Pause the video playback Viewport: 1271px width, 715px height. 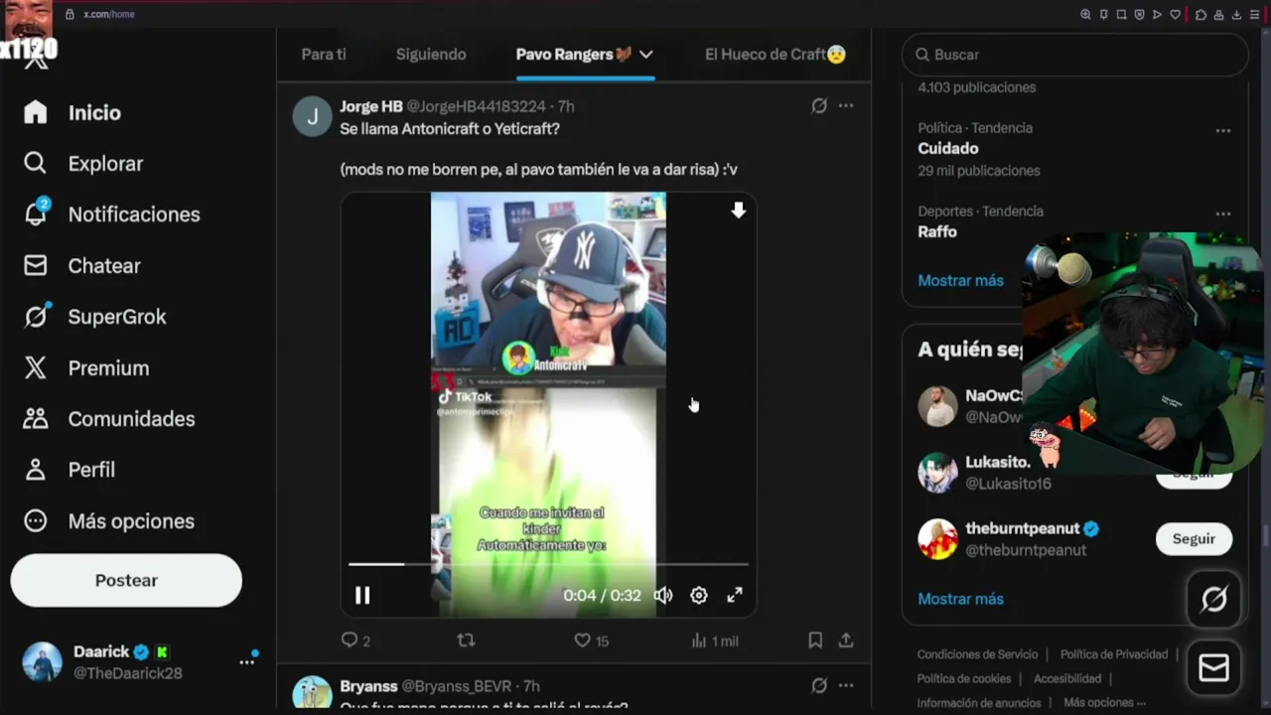362,595
